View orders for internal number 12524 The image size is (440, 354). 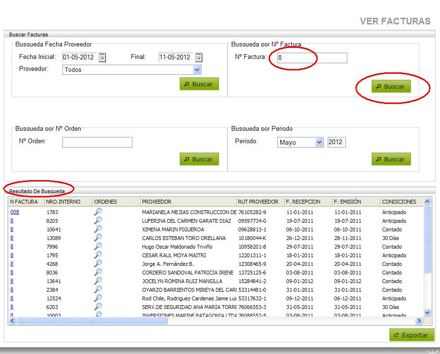pyautogui.click(x=98, y=298)
